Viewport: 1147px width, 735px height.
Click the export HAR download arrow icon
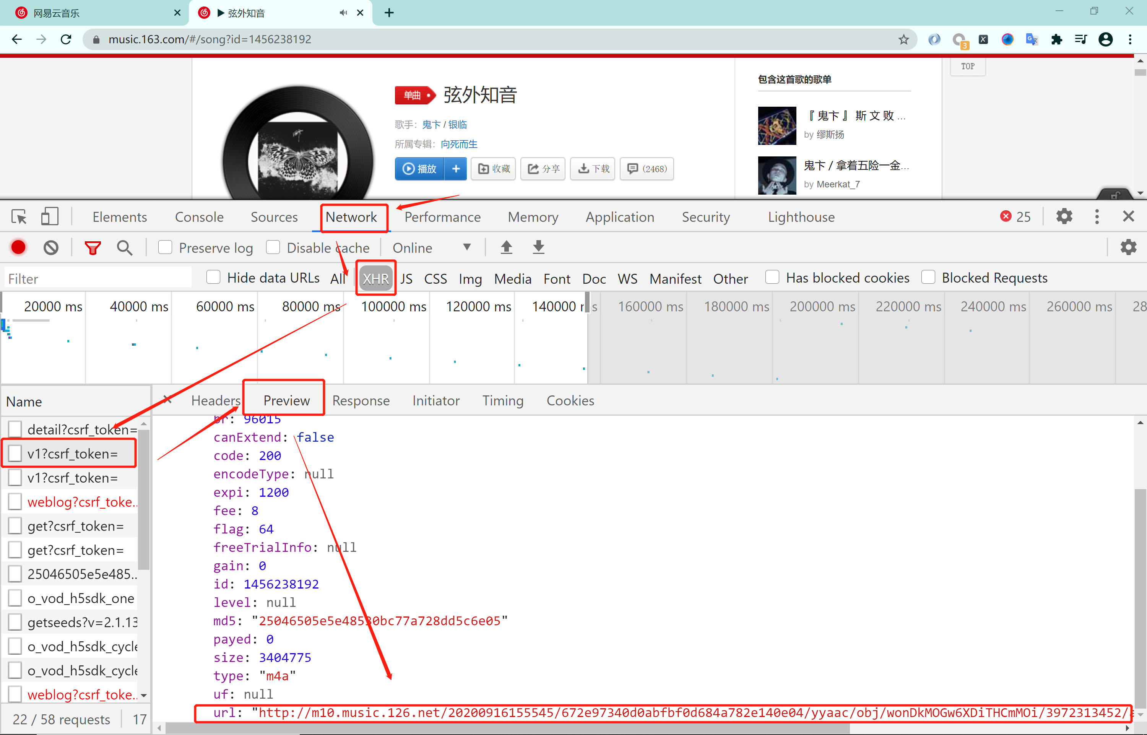pos(538,247)
